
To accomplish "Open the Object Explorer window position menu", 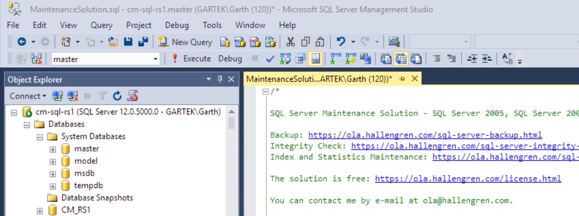I will [208, 79].
